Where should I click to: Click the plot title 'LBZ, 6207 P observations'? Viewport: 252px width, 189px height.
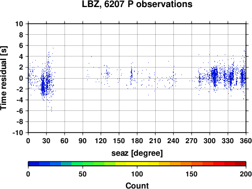pos(137,4)
